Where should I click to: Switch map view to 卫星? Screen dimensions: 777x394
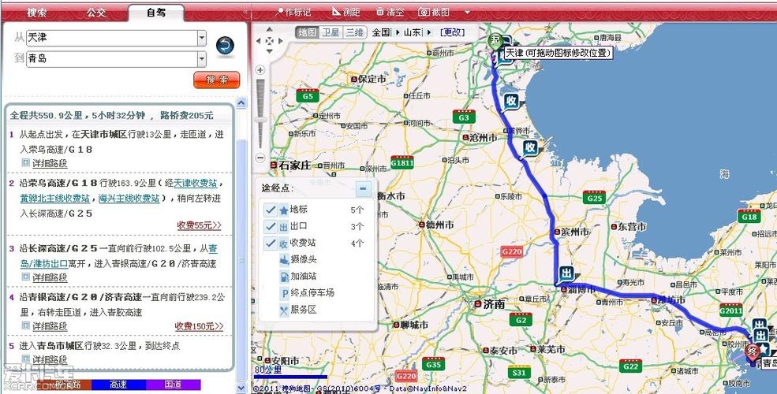click(331, 32)
